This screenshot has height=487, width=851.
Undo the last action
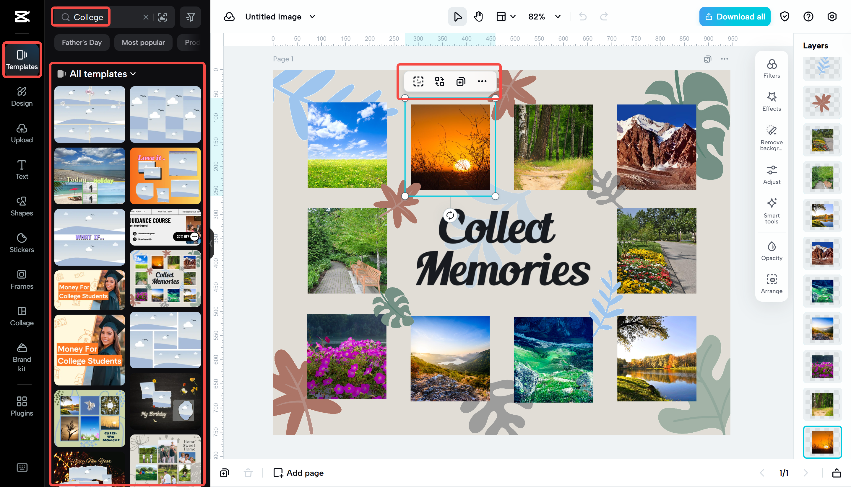tap(582, 17)
